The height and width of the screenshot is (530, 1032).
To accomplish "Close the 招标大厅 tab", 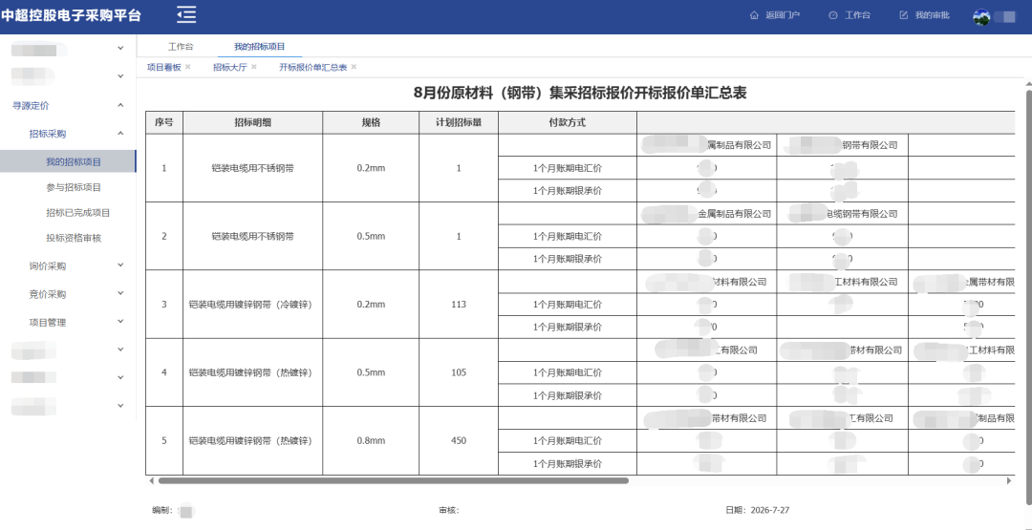I will [x=254, y=67].
